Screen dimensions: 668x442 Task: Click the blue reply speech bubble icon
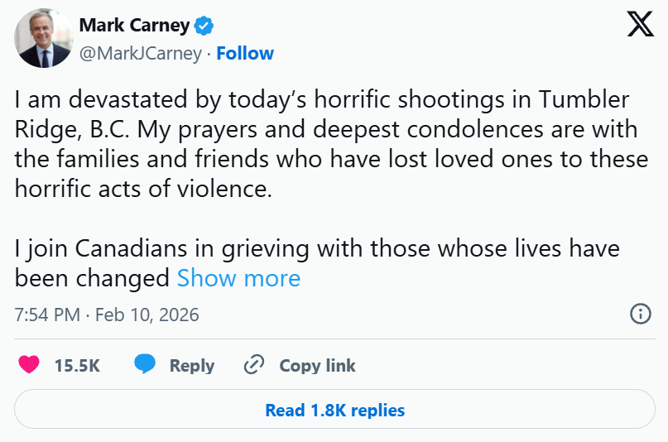pos(146,365)
